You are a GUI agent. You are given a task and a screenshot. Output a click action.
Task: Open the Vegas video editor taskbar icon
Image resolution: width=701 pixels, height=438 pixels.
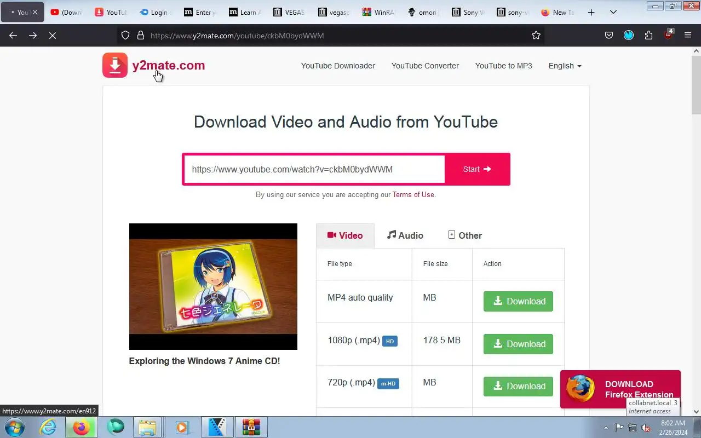pos(217,427)
